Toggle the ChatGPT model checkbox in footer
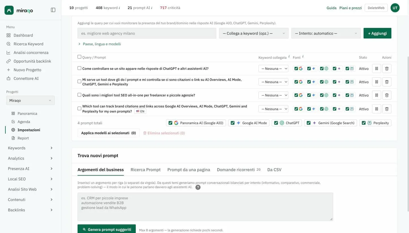This screenshot has width=409, height=233. pyautogui.click(x=276, y=123)
